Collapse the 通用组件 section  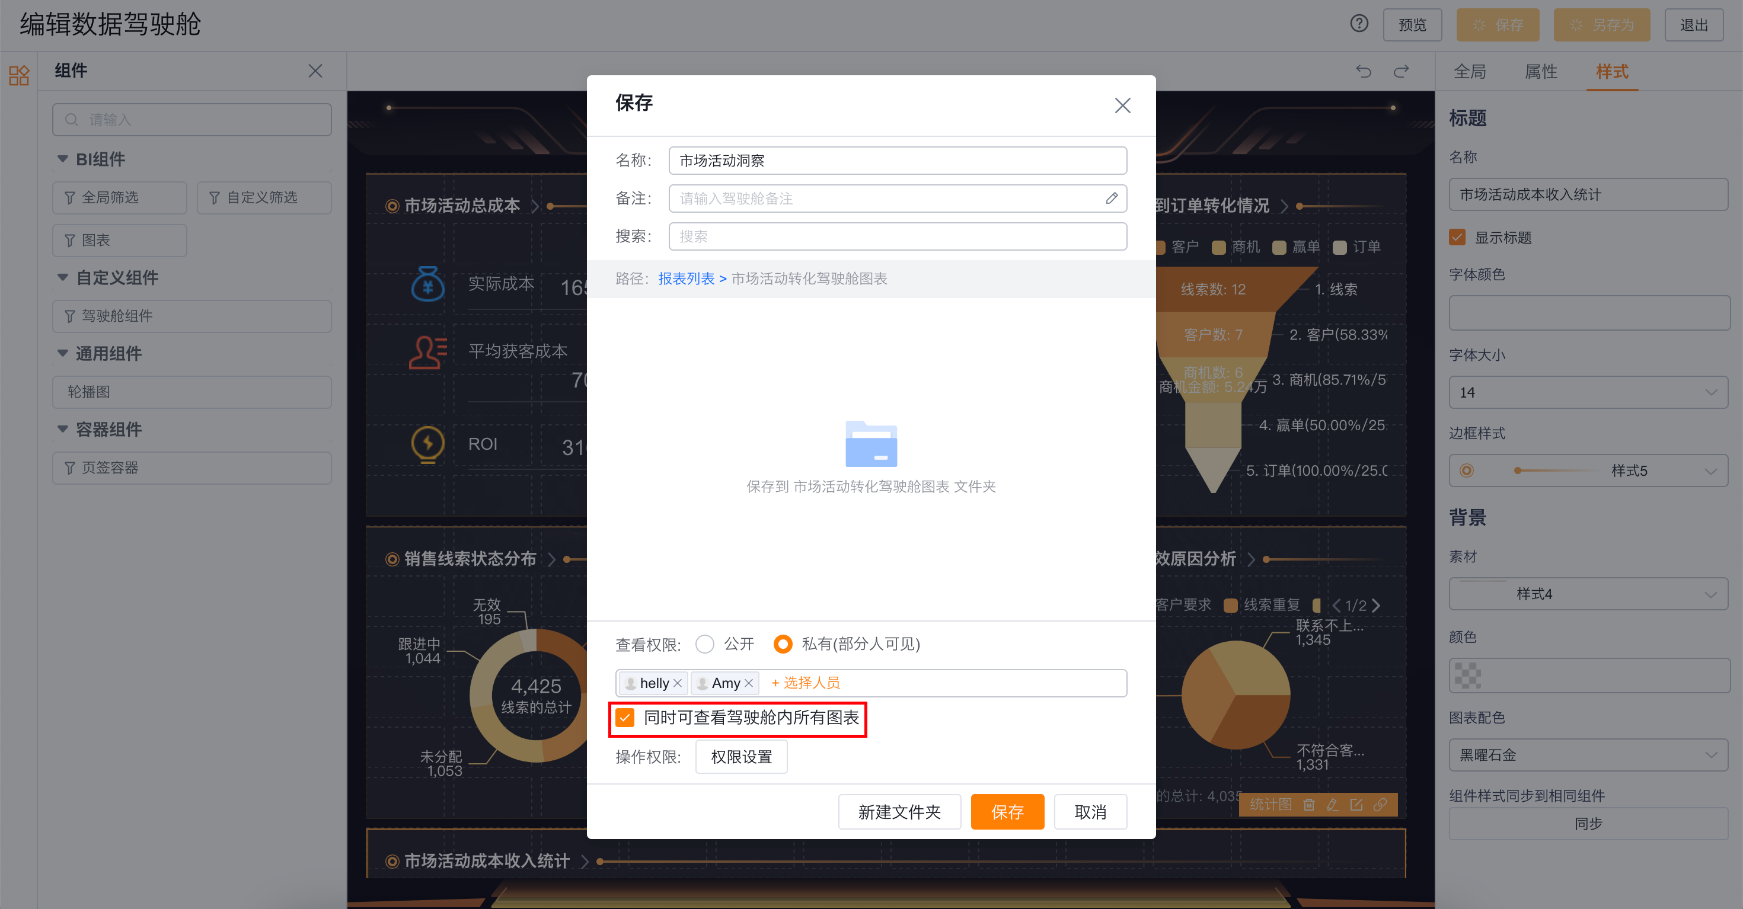click(62, 353)
